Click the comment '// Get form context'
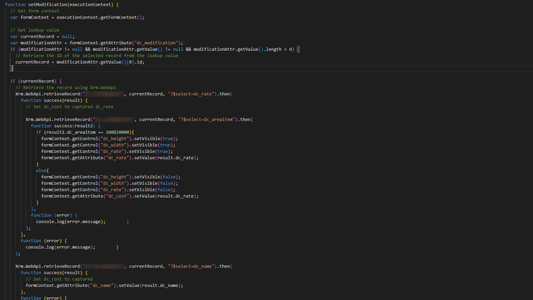Image resolution: width=533 pixels, height=300 pixels. [35, 11]
